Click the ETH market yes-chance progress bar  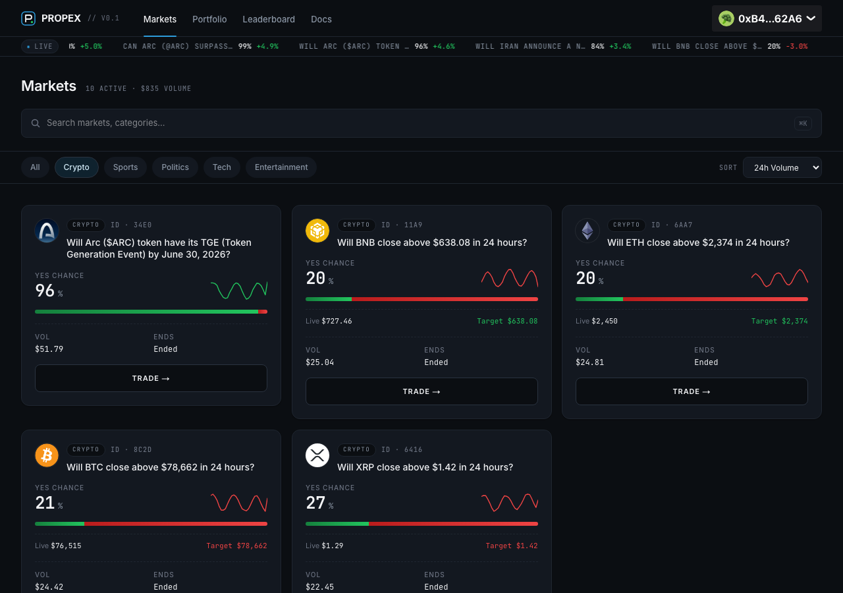click(x=692, y=299)
